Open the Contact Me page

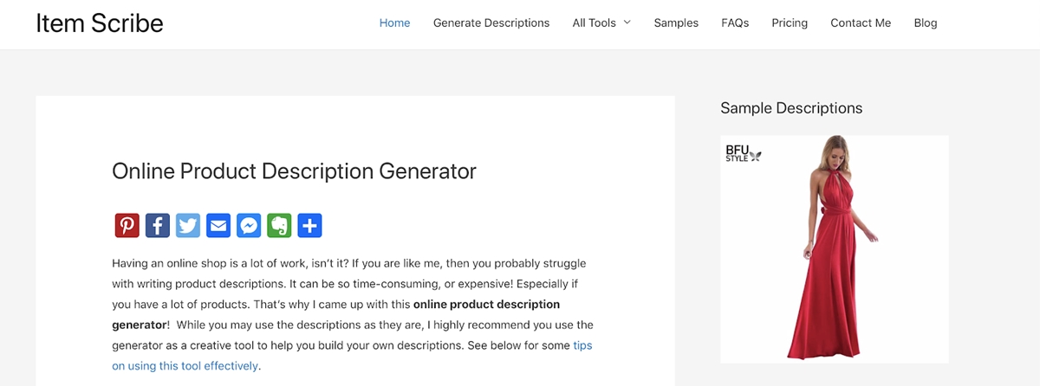click(861, 23)
